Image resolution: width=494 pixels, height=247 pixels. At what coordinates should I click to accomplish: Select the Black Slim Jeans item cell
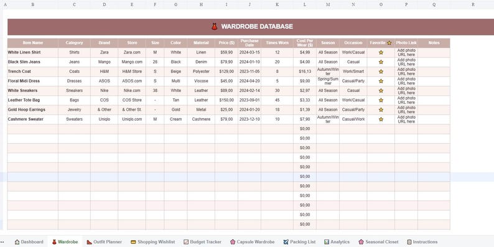[33, 62]
